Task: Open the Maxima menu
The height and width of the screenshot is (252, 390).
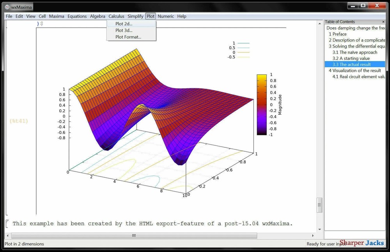Action: 57,16
